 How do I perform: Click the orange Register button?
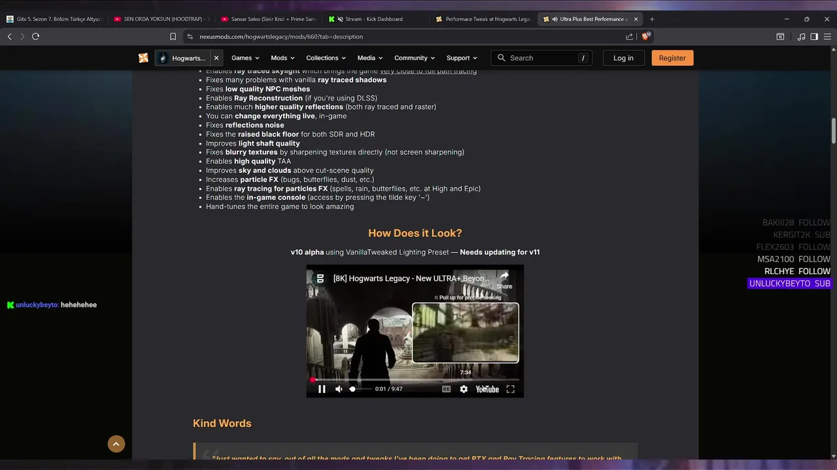[672, 58]
